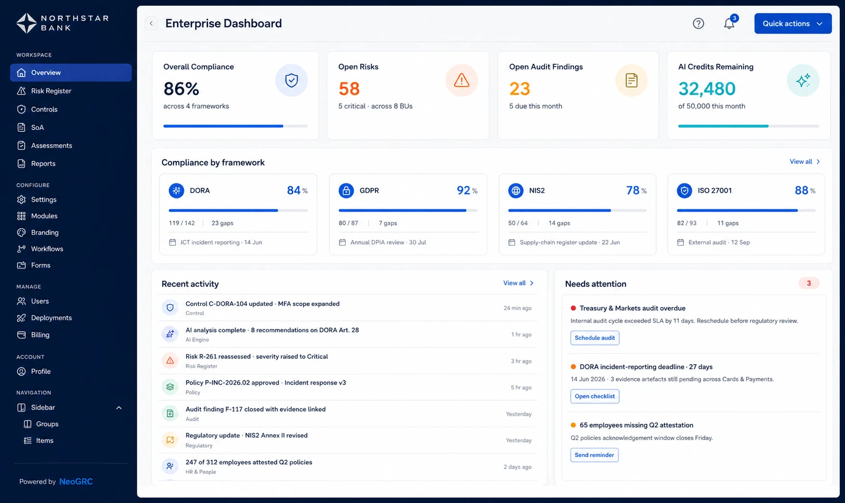
Task: Open Risk Register in the sidebar
Action: tap(71, 91)
